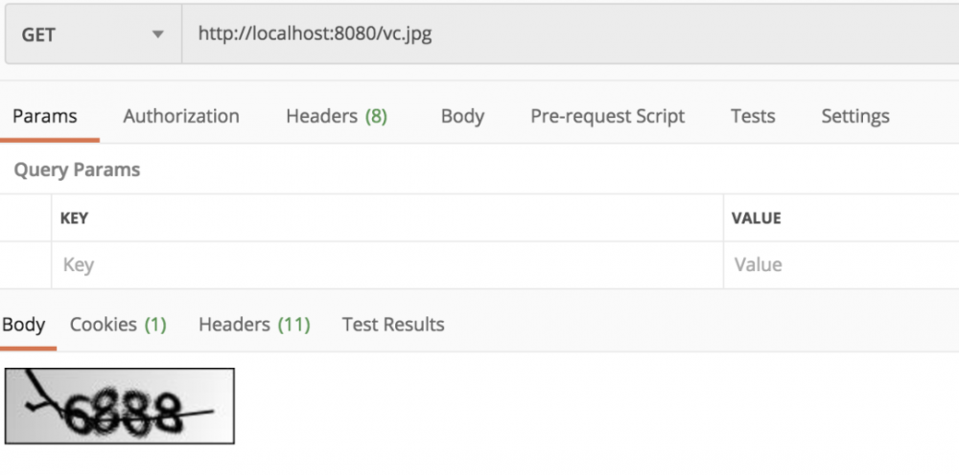
Task: Open the Cookies (1) response tab
Action: click(118, 325)
